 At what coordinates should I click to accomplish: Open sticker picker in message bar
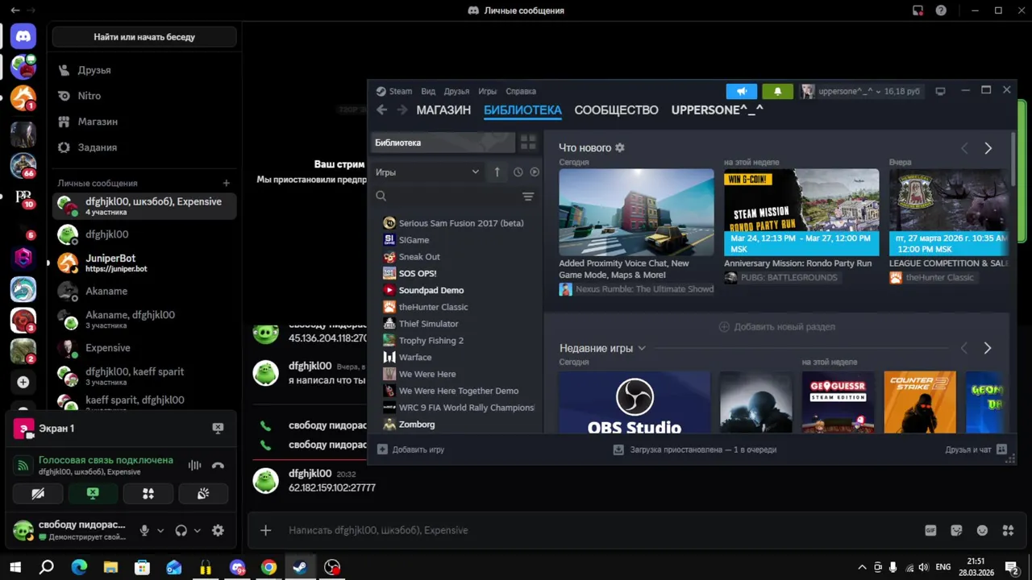956,531
